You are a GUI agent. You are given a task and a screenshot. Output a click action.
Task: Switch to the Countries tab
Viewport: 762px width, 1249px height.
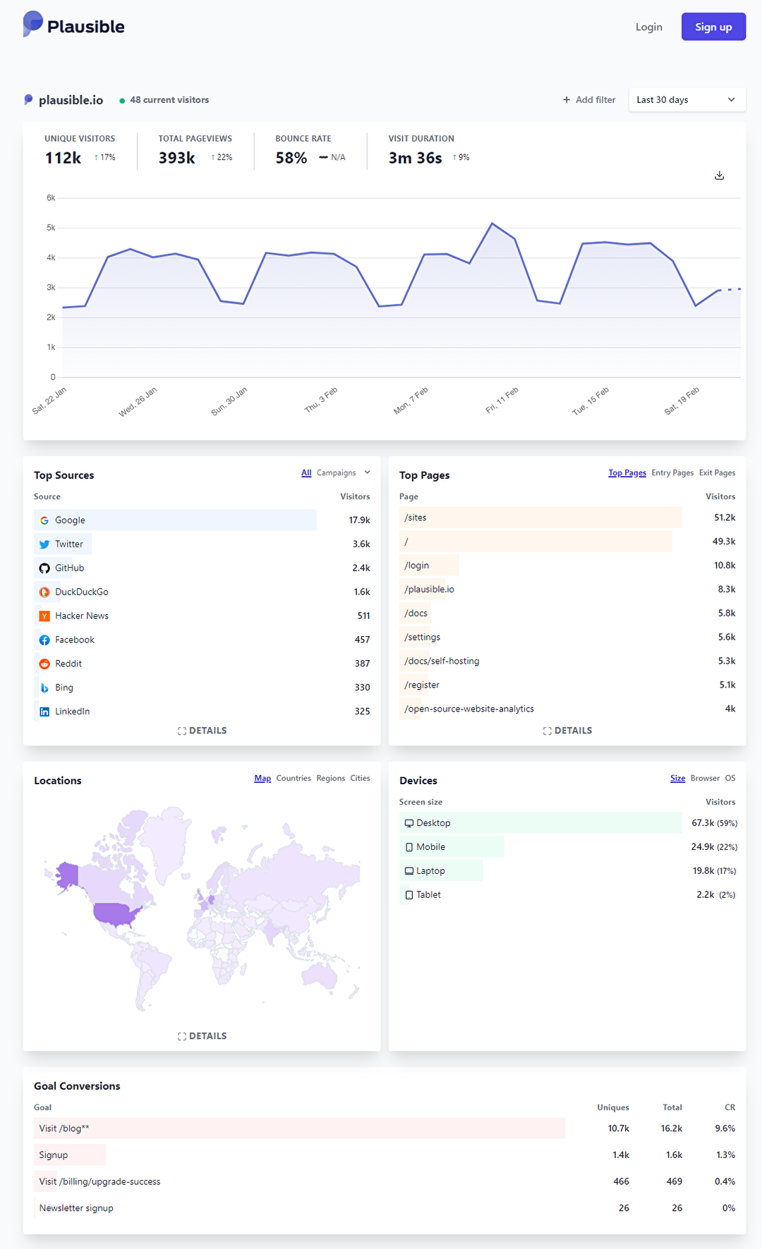(294, 779)
